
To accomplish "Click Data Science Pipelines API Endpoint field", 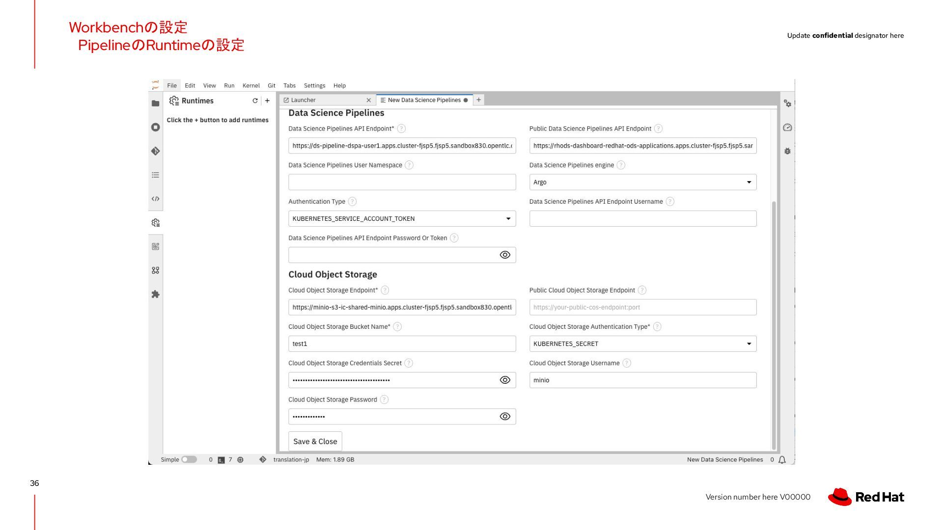I will click(x=402, y=146).
